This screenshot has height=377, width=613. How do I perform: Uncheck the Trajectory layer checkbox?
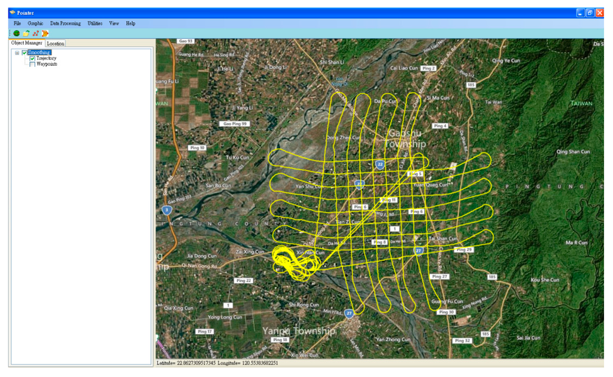[x=32, y=59]
